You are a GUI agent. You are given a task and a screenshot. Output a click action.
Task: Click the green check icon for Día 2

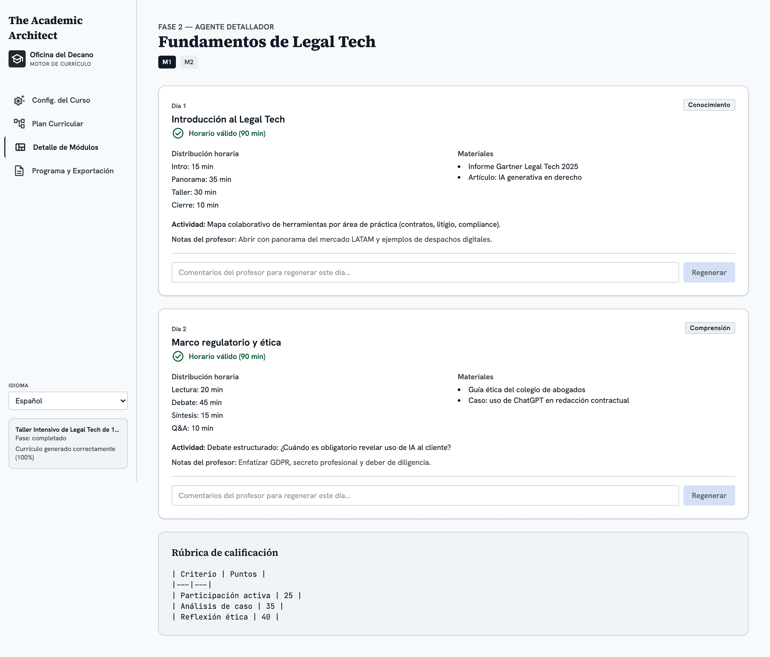[x=178, y=357]
